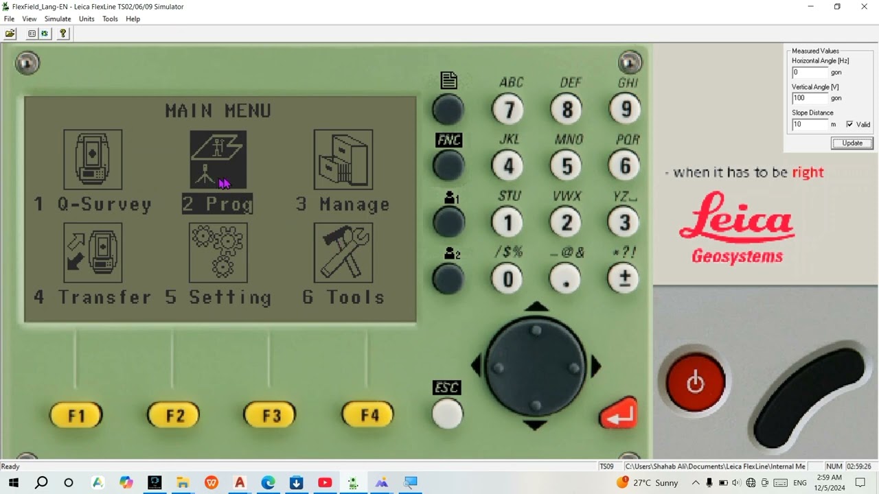Open File Explorer on taskbar
This screenshot has width=879, height=494.
tap(183, 482)
